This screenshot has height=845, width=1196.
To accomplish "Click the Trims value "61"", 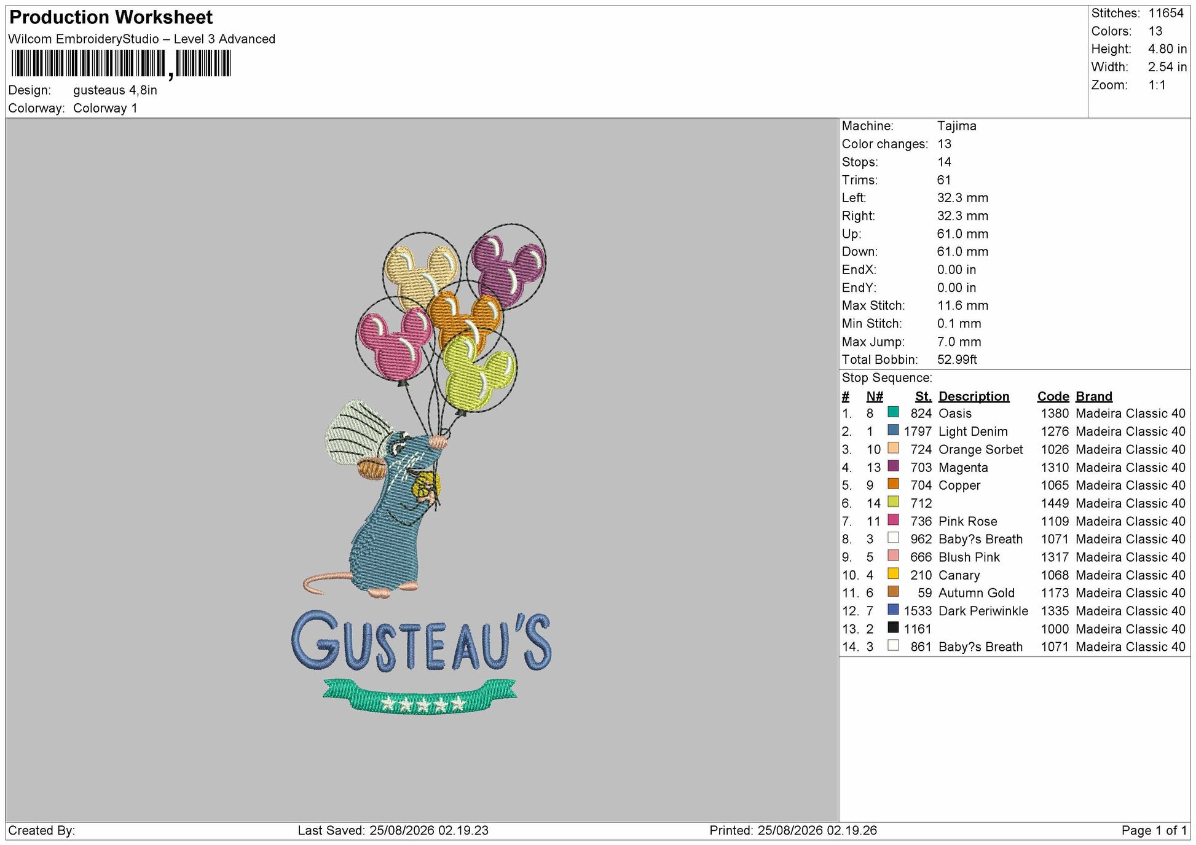I will (x=944, y=180).
